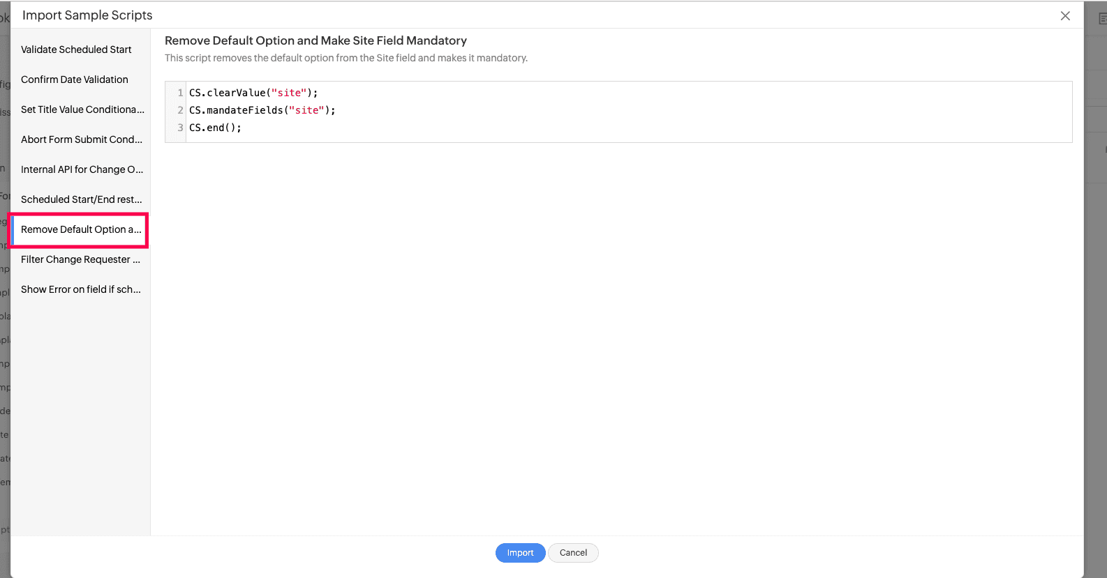Click the script description text
Viewport: 1107px width, 578px height.
346,58
